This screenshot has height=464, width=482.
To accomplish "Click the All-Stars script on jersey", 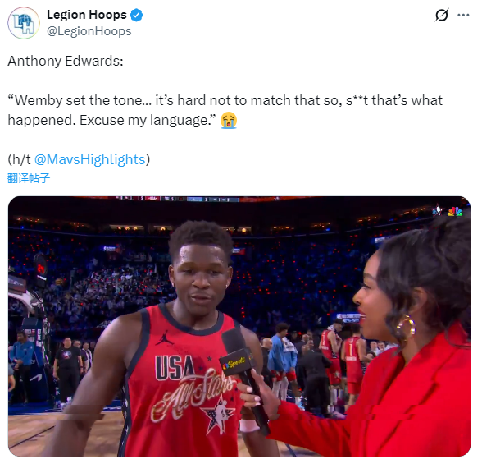I will coord(192,393).
